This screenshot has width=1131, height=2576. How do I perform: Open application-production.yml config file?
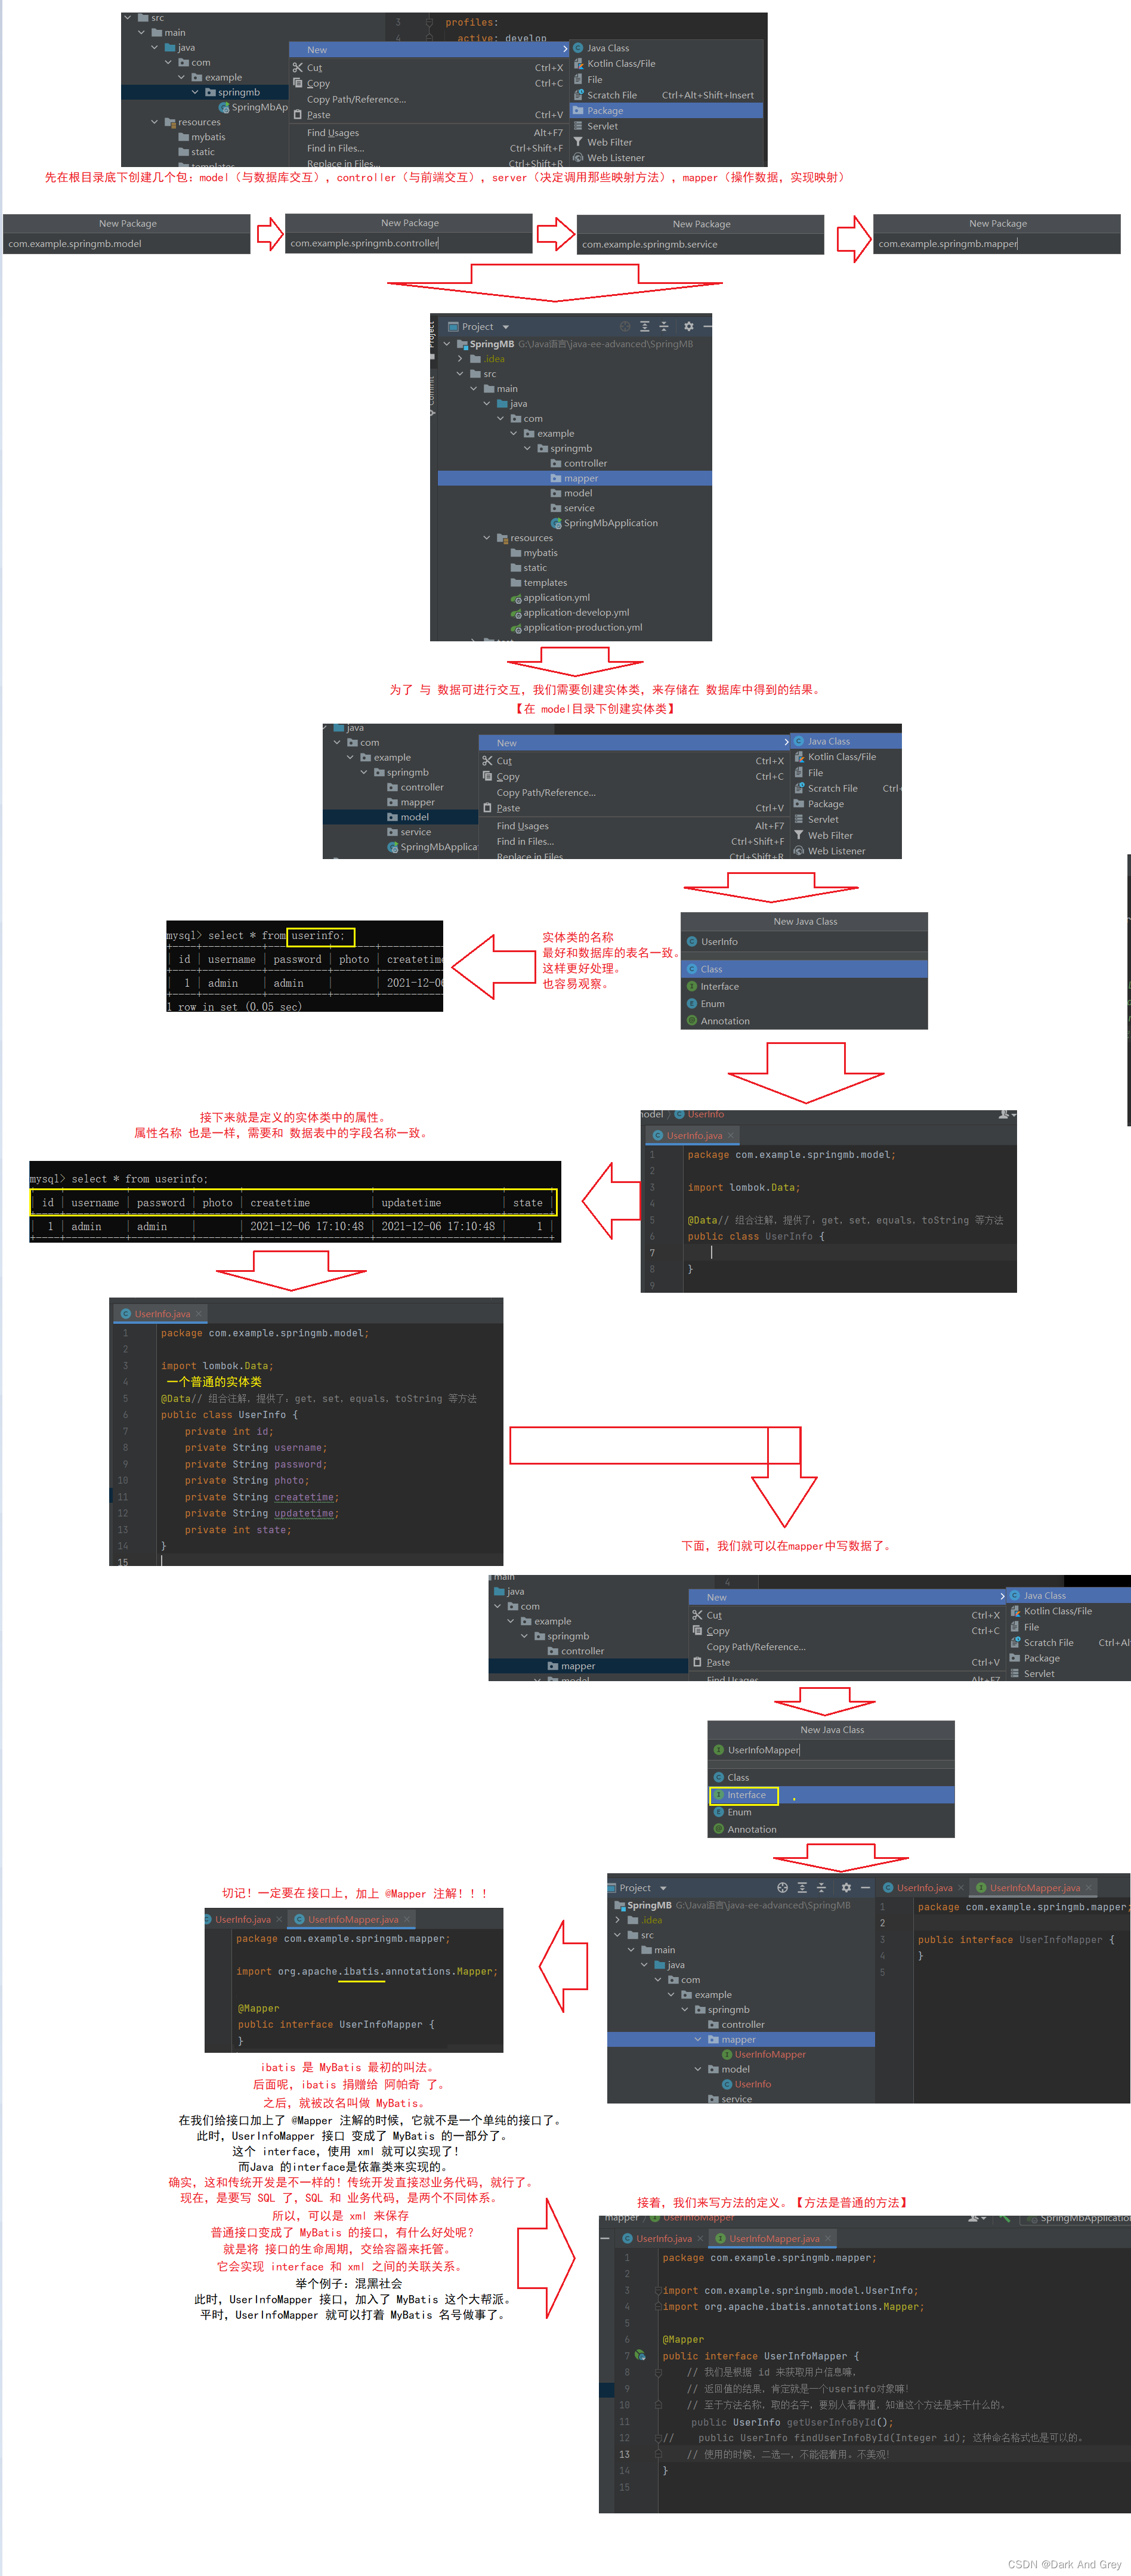(576, 628)
